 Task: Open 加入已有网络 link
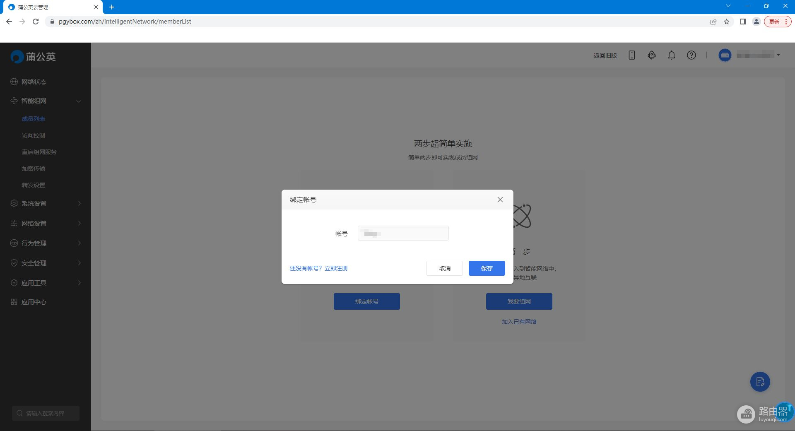[x=519, y=322]
